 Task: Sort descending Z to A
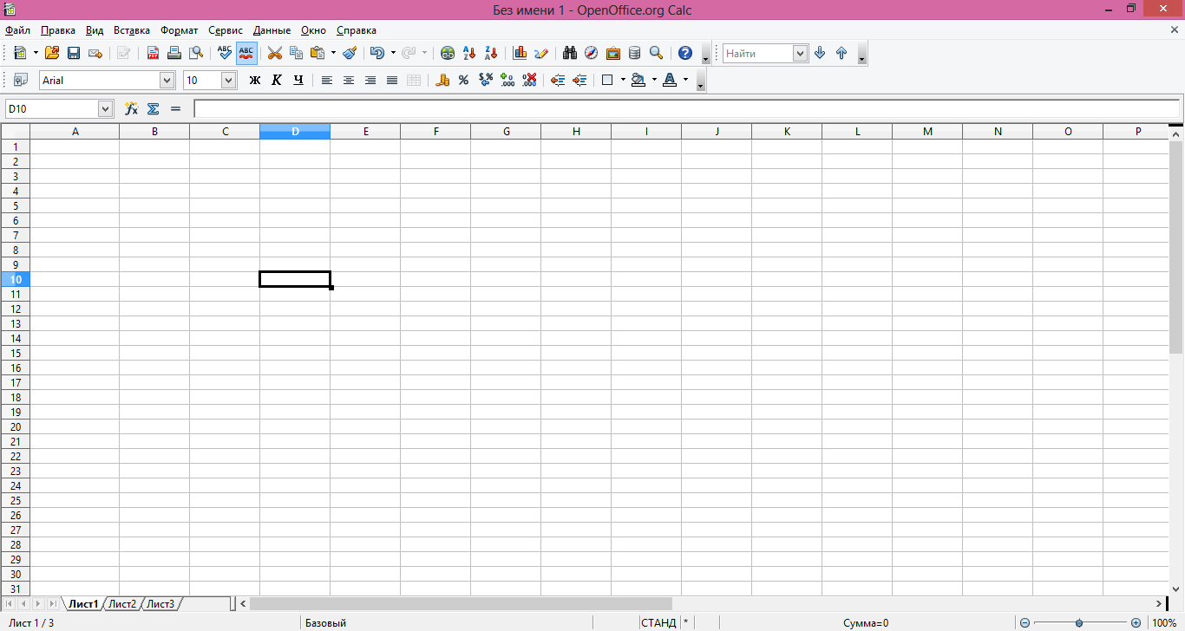491,53
